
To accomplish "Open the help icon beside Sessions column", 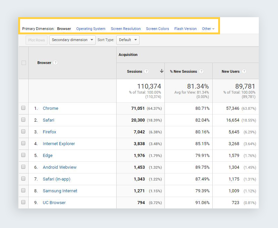I will point(146,71).
